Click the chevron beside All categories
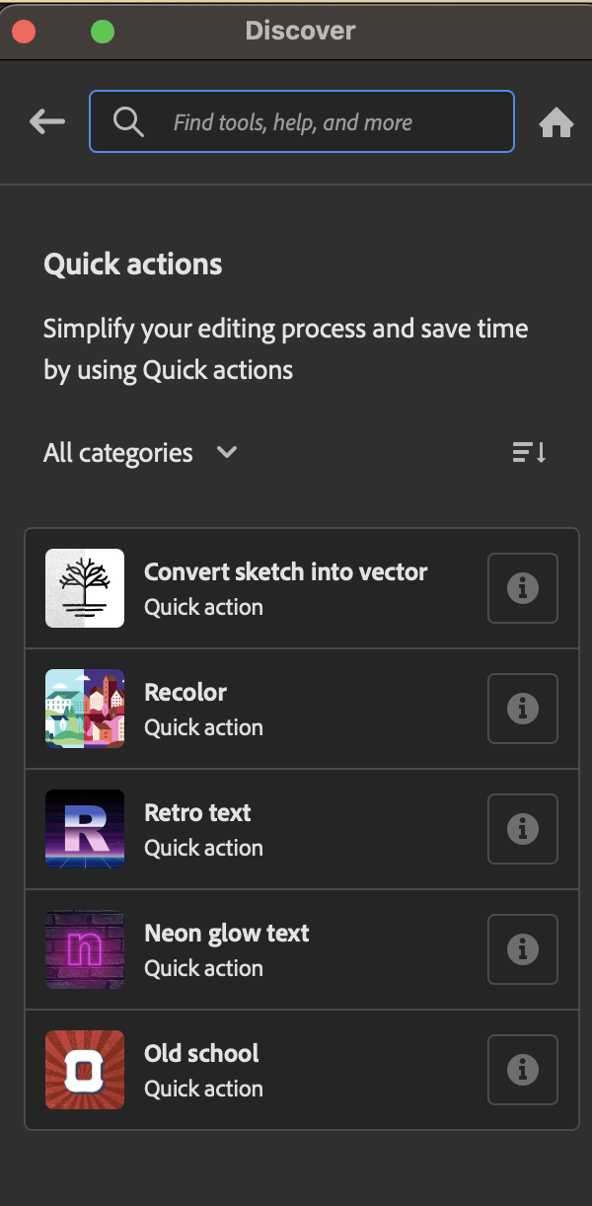 [227, 453]
